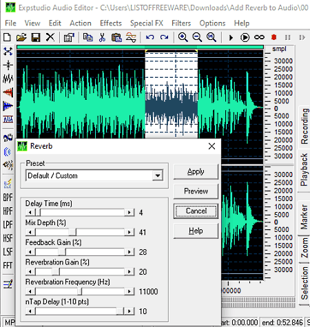Screen dimensions: 310x327
Task: Click the mix paste waveform icon
Action: (x=131, y=37)
